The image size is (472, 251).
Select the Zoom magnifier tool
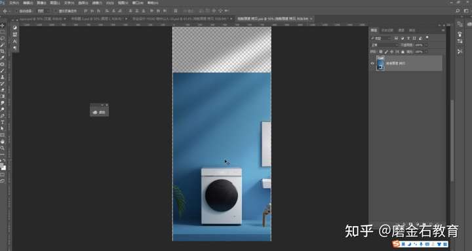coord(3,148)
